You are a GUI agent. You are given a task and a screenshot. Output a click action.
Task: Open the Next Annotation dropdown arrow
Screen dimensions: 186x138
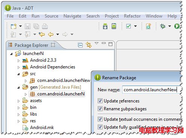[x=20, y=34]
